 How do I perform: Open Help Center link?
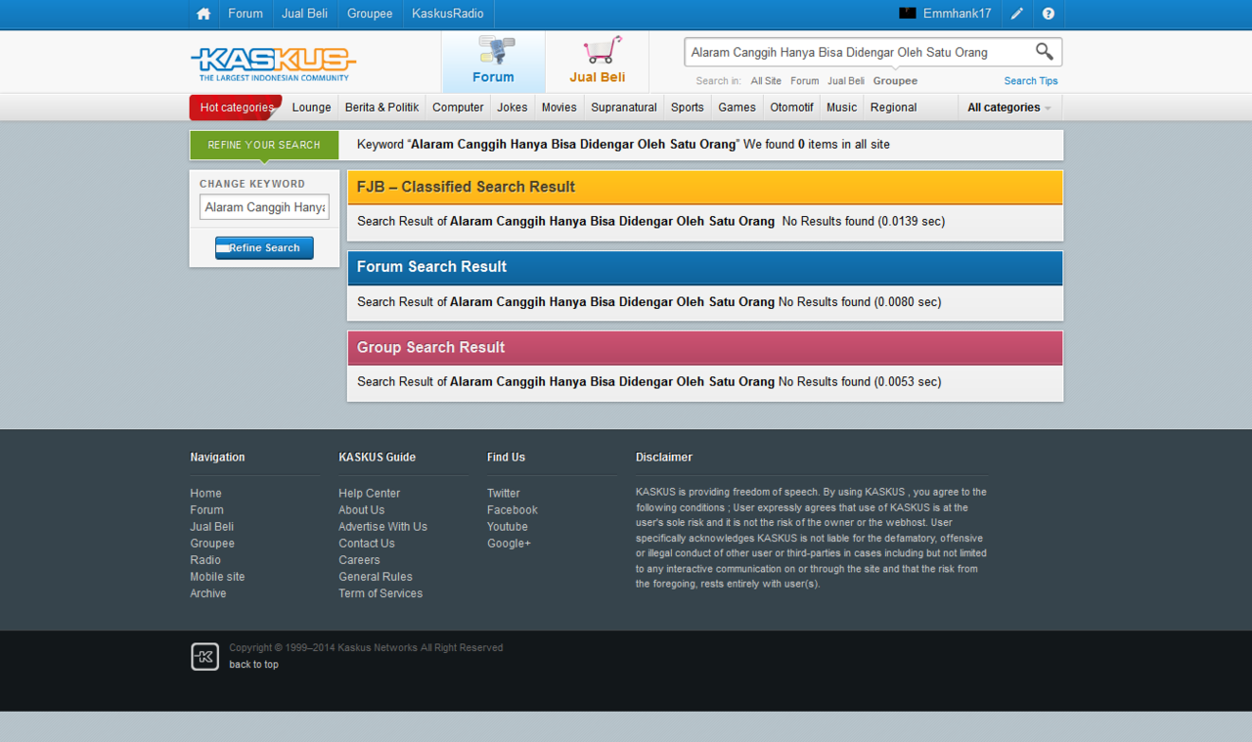pyautogui.click(x=369, y=494)
